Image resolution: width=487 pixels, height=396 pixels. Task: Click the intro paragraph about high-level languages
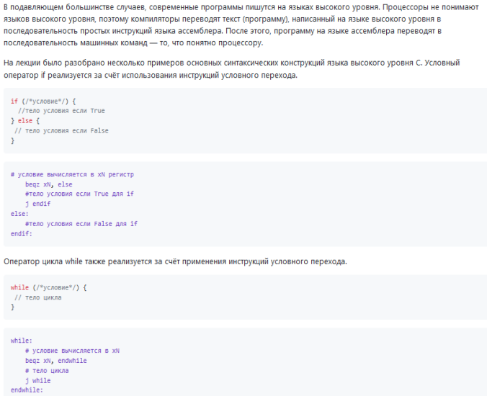[241, 24]
